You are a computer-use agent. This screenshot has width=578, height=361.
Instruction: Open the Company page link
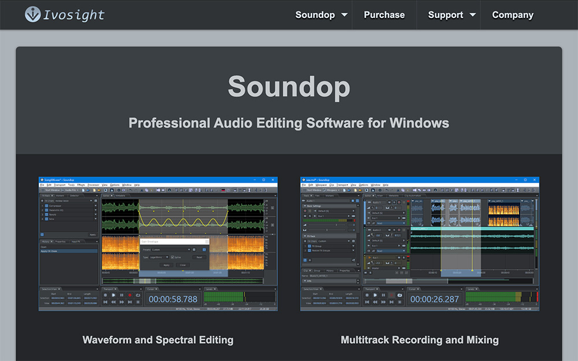(x=512, y=15)
